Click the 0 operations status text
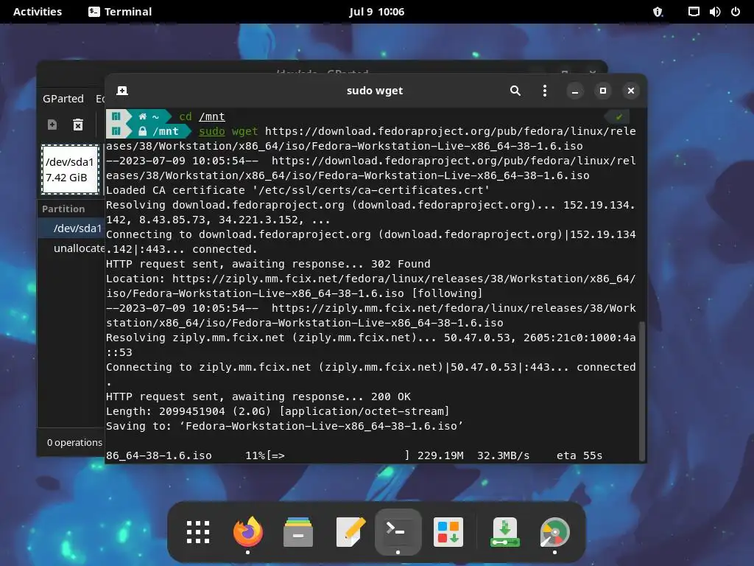The width and height of the screenshot is (754, 566). (x=74, y=442)
